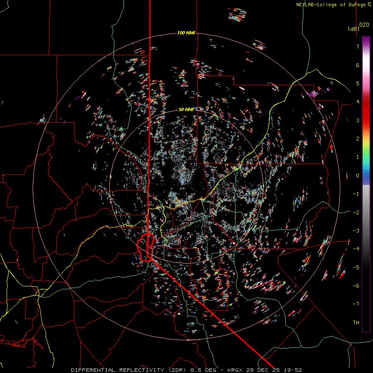Click the 6 value on the scale

(358, 65)
